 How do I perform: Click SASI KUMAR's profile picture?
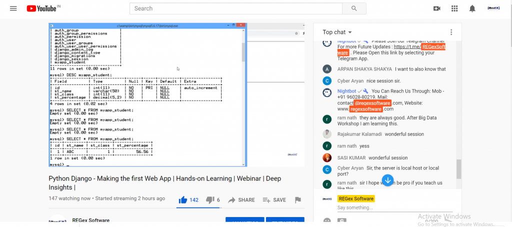[x=327, y=158]
